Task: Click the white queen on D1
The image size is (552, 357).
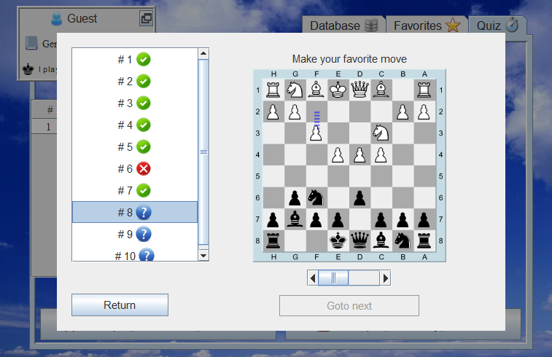Action: tap(359, 90)
